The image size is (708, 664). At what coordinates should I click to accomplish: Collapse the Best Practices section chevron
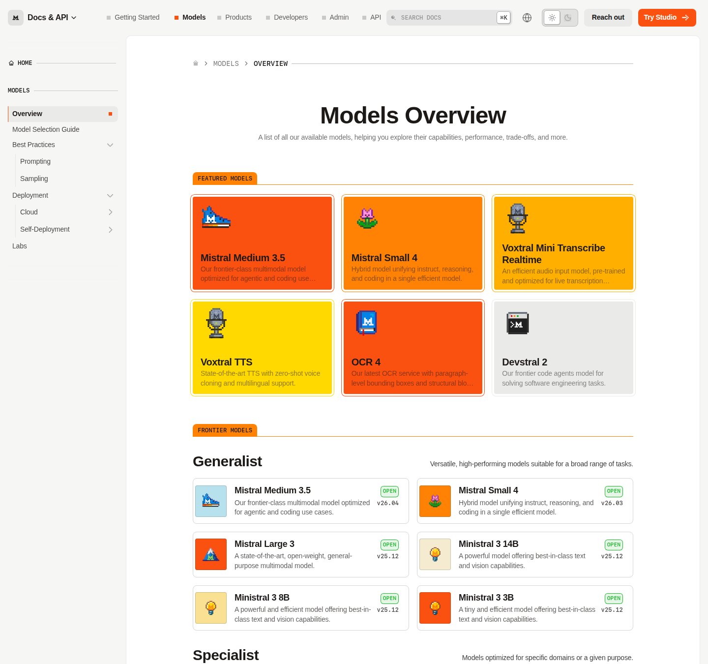[110, 145]
